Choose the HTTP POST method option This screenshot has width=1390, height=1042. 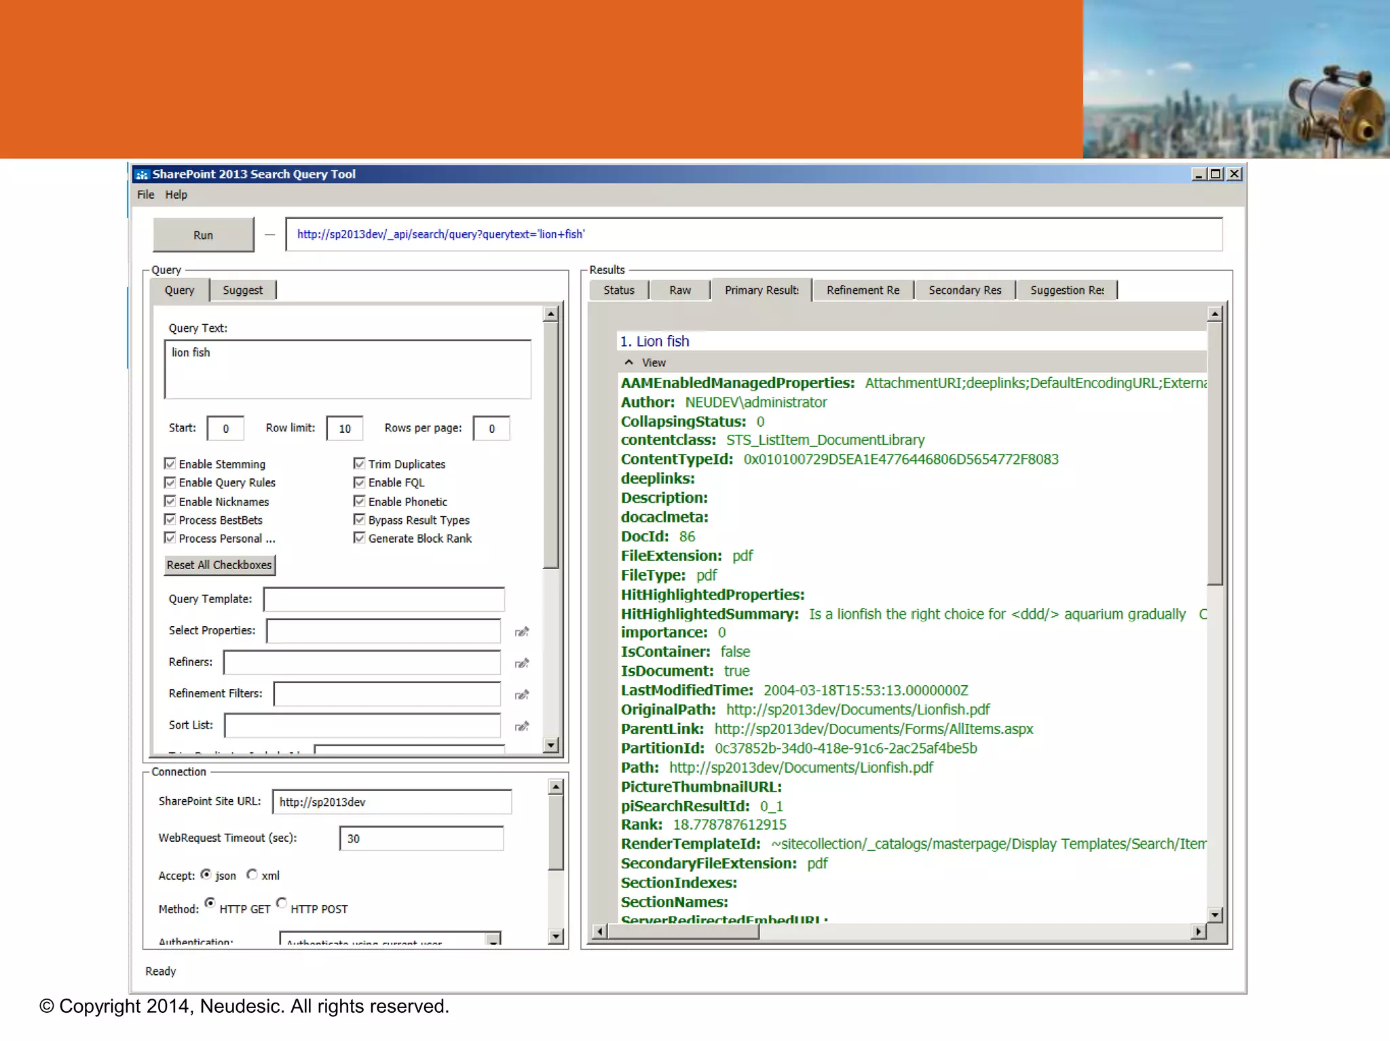tap(282, 903)
